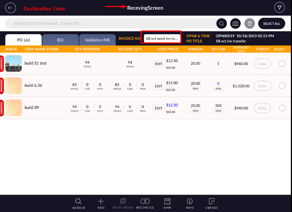The height and width of the screenshot is (212, 292).
Task: Open the Invoice No field
Action: tap(162, 38)
